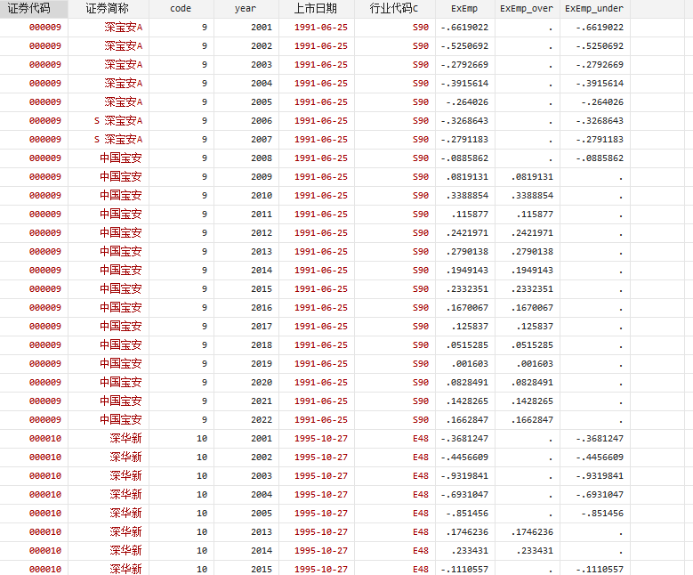Screen dimensions: 693x575
Task: Click the ExEmp column header
Action: tap(465, 8)
